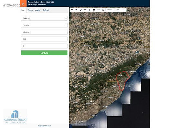Click the Mürefte label on the map
Screen dimensions: 170x128
click(x=106, y=106)
